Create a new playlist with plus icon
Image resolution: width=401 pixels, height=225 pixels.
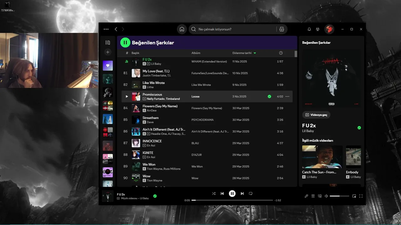click(108, 52)
